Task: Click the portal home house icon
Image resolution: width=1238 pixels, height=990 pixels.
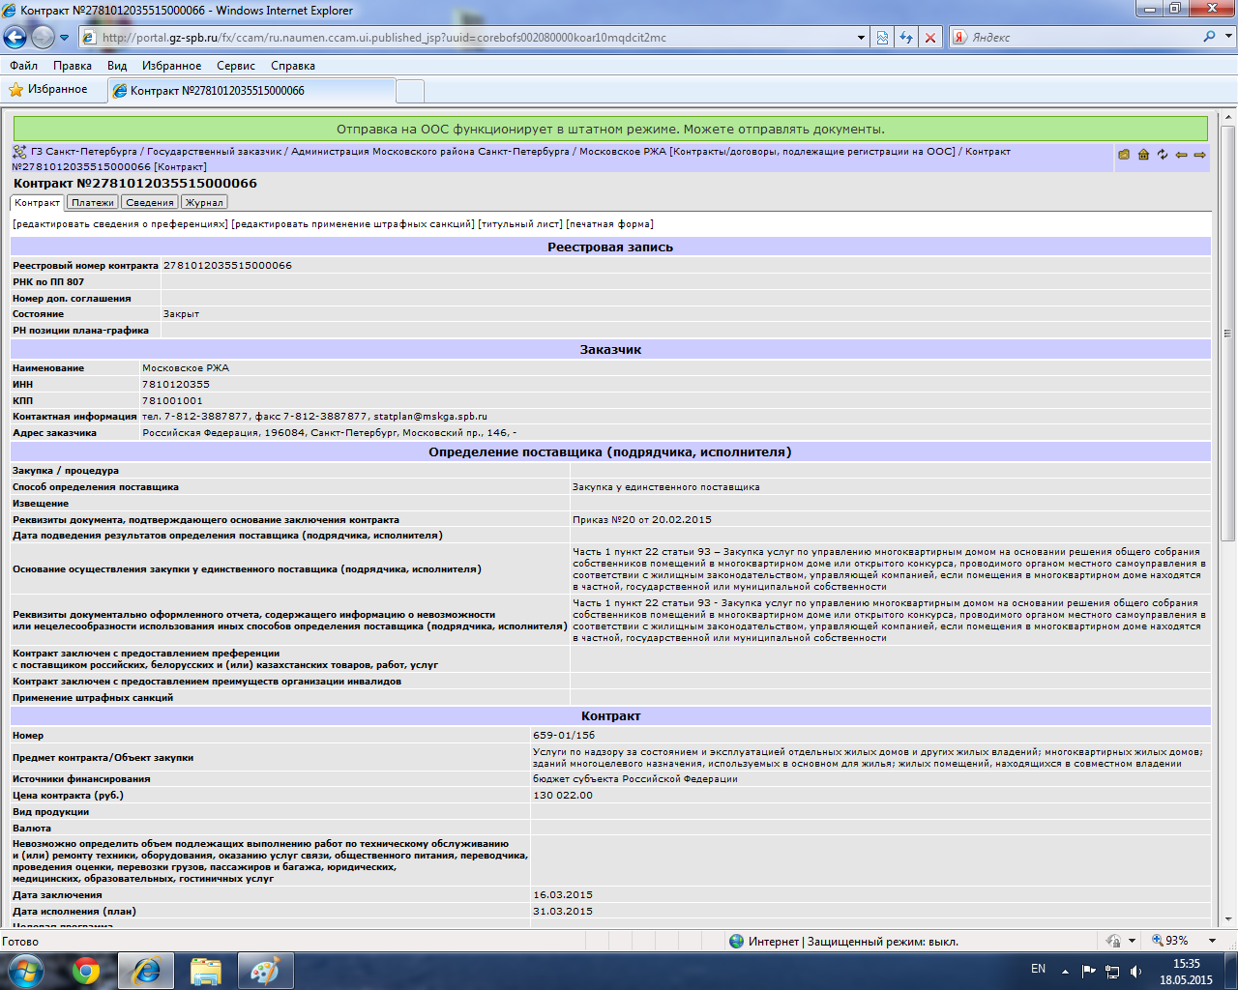Action: pos(1143,155)
